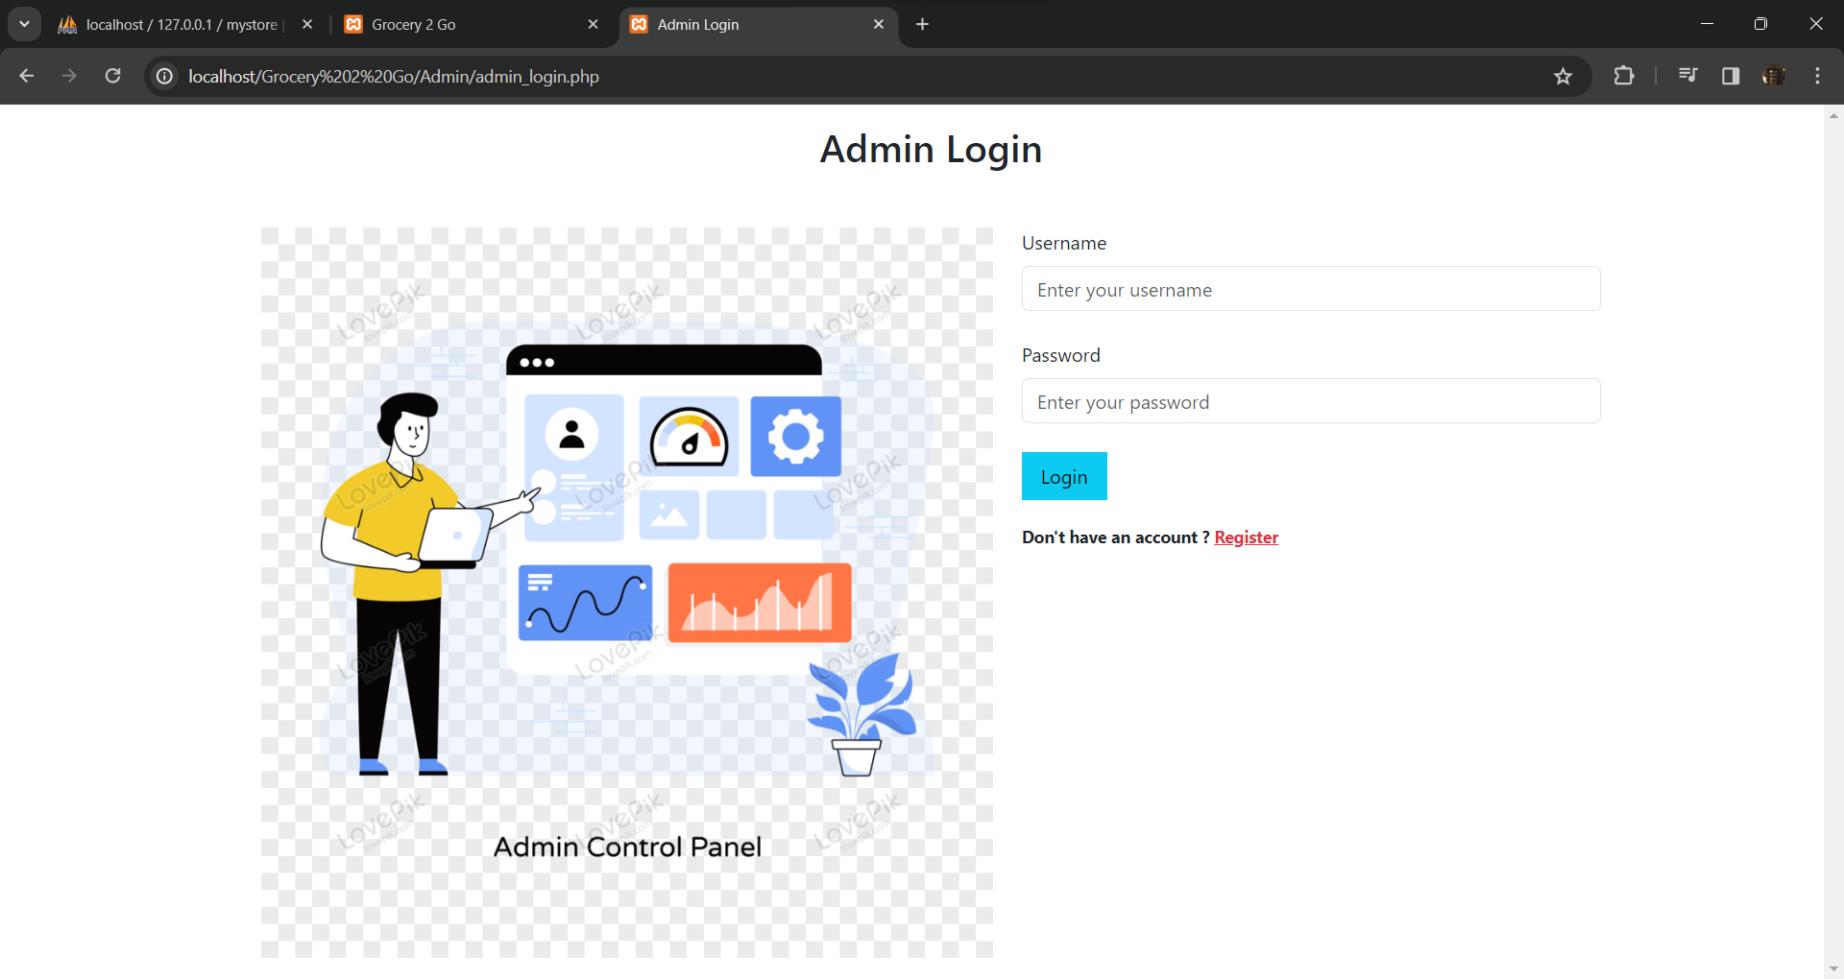The width and height of the screenshot is (1844, 979).
Task: Focus the Username input field
Action: click(1311, 289)
